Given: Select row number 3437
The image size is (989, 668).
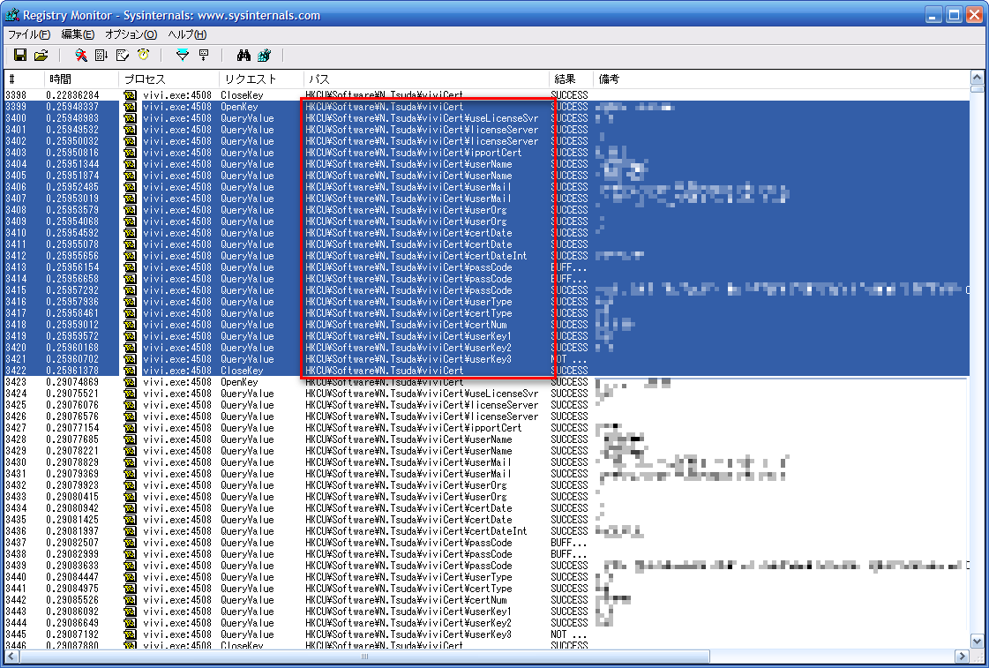Looking at the screenshot, I should click(16, 543).
